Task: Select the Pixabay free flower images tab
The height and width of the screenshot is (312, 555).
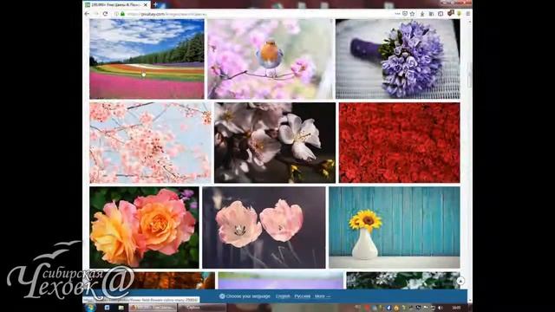Action: (116, 4)
